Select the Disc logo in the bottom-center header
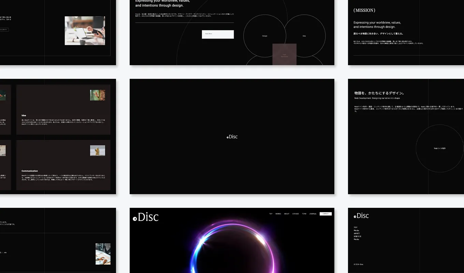This screenshot has width=464, height=273. (x=146, y=217)
